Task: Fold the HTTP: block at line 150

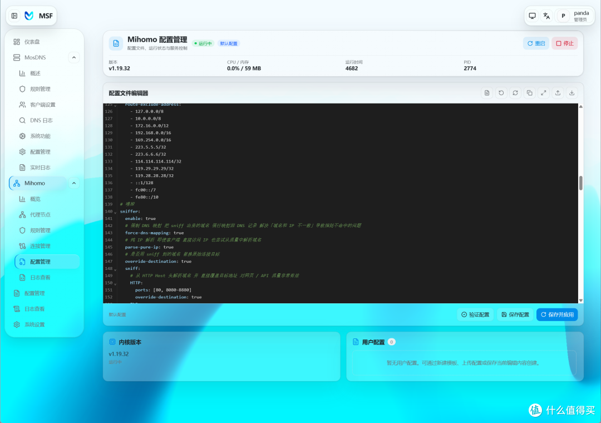Action: [x=115, y=283]
